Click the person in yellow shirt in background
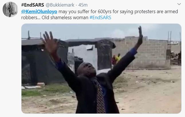The width and height of the screenshot is (185, 117). tap(118, 57)
